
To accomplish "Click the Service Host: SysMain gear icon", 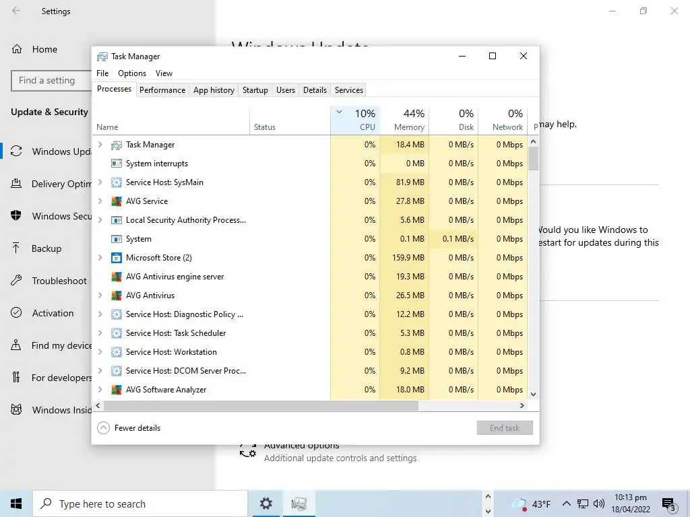I will pos(116,182).
